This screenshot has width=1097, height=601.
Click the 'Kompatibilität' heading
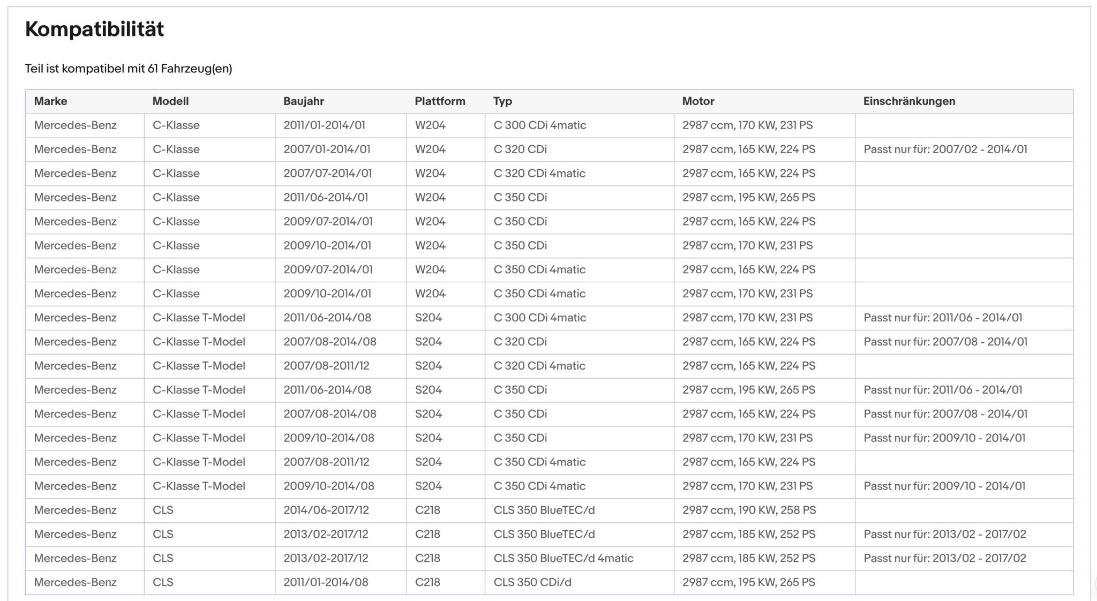click(x=94, y=29)
